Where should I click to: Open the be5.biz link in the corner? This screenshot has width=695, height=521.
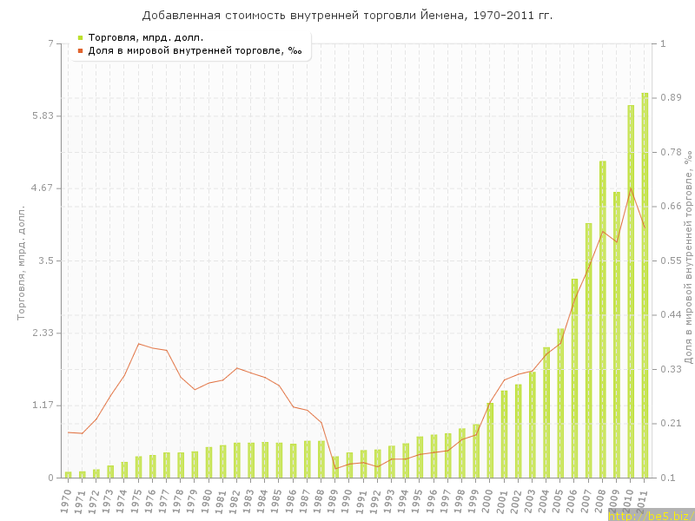[650, 515]
